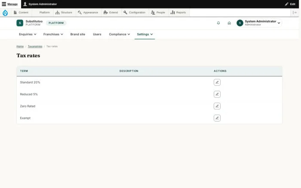Click the TERM column header
This screenshot has width=301, height=188.
point(24,71)
